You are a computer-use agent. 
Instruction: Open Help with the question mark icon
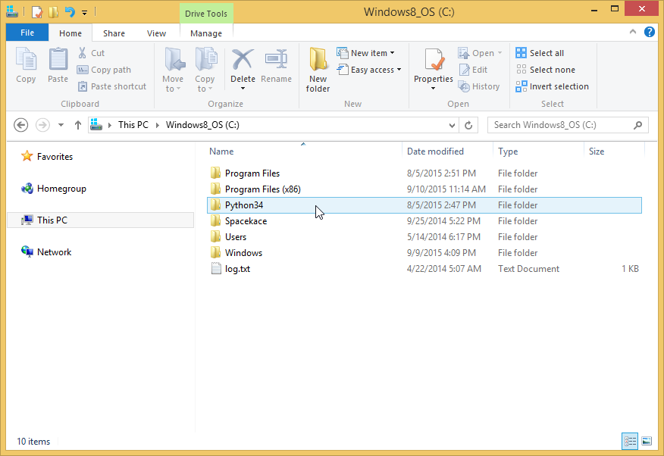(x=649, y=32)
